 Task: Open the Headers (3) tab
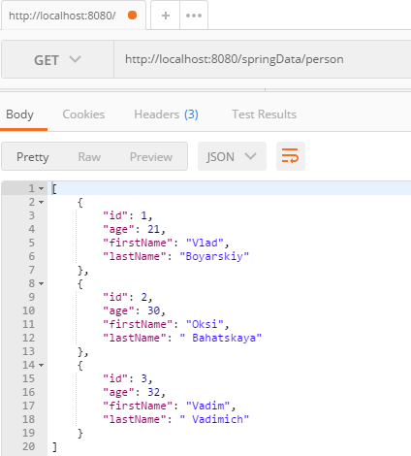point(166,114)
